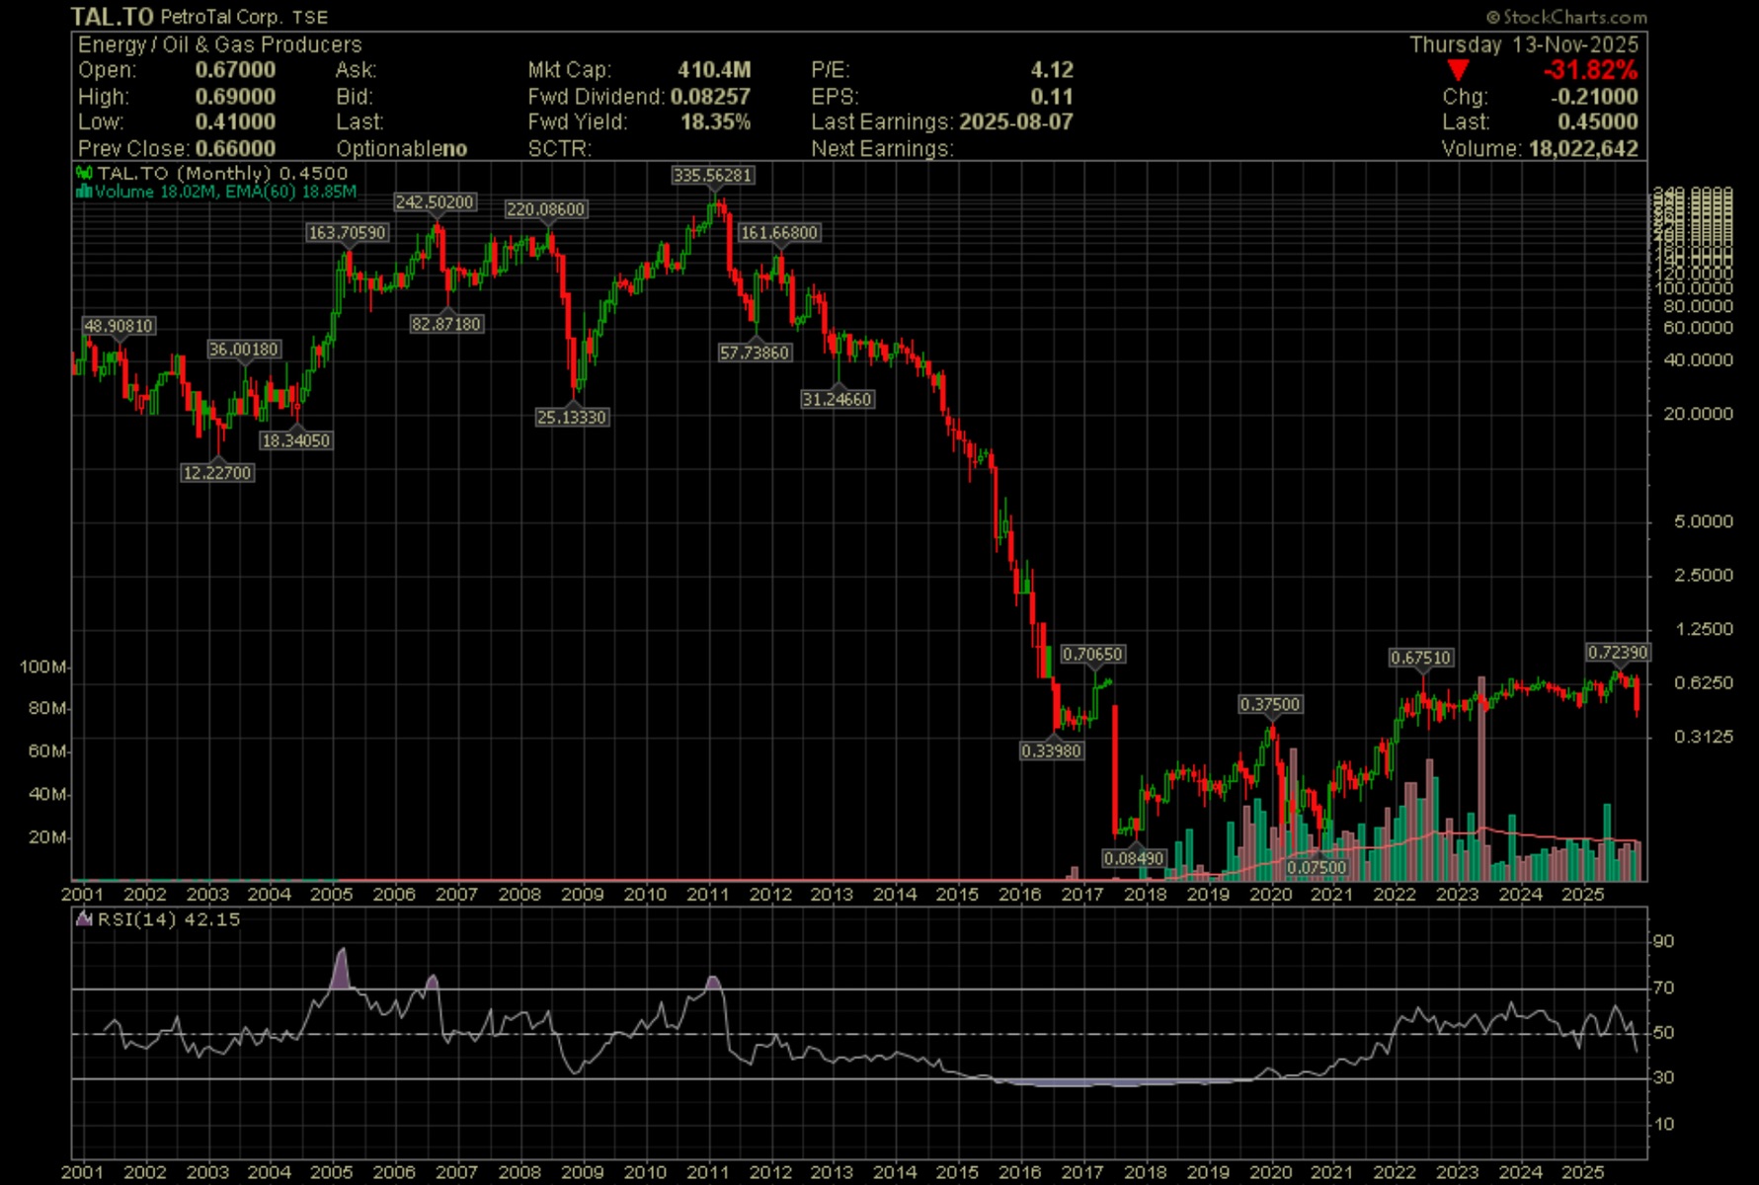
Task: Click the 57.73860 low price label
Action: pyautogui.click(x=755, y=353)
